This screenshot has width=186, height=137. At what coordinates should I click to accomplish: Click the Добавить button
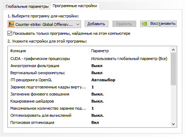pos(96,24)
